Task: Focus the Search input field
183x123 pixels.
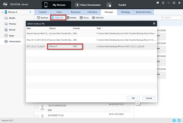Action: coord(171,18)
